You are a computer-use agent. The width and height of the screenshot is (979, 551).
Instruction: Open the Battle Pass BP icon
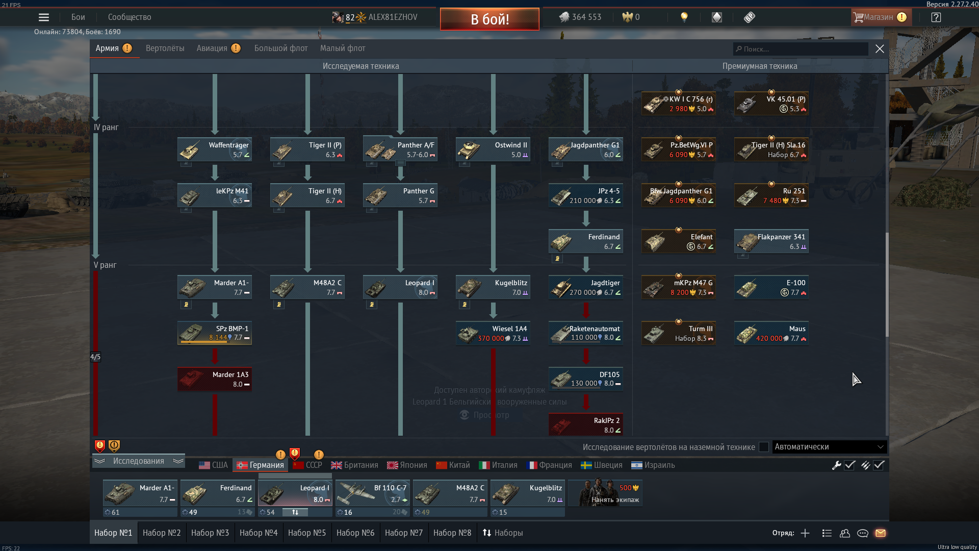pos(749,17)
